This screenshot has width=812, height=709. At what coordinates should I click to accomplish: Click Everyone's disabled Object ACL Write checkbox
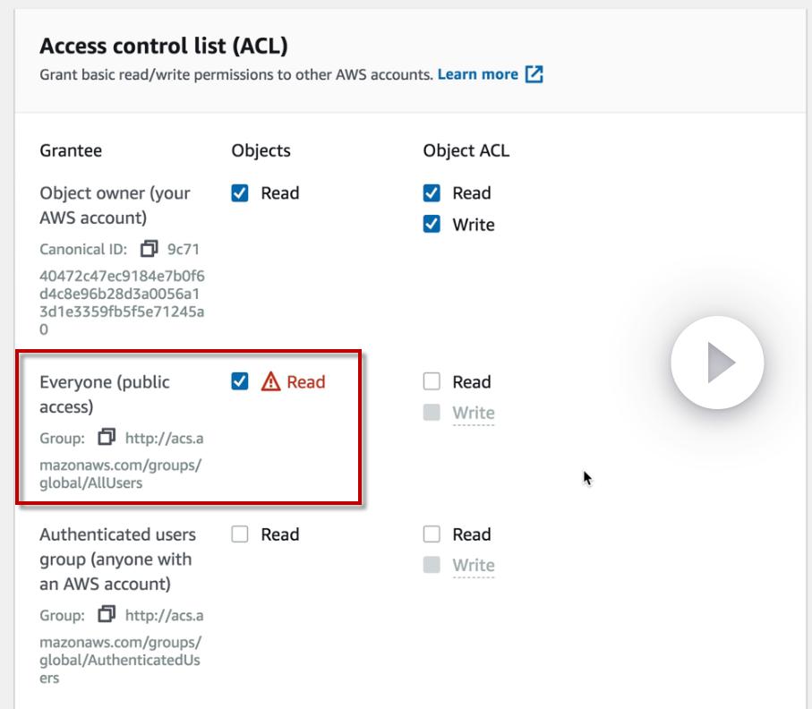tap(432, 414)
